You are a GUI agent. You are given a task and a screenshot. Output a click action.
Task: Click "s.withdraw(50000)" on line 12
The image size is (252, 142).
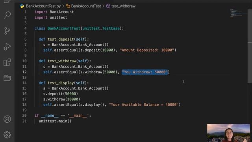(99, 72)
